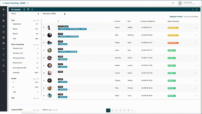Go to pagination page 5

pyautogui.click(x=124, y=111)
